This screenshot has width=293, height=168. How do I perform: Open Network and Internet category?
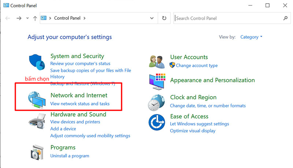point(79,95)
